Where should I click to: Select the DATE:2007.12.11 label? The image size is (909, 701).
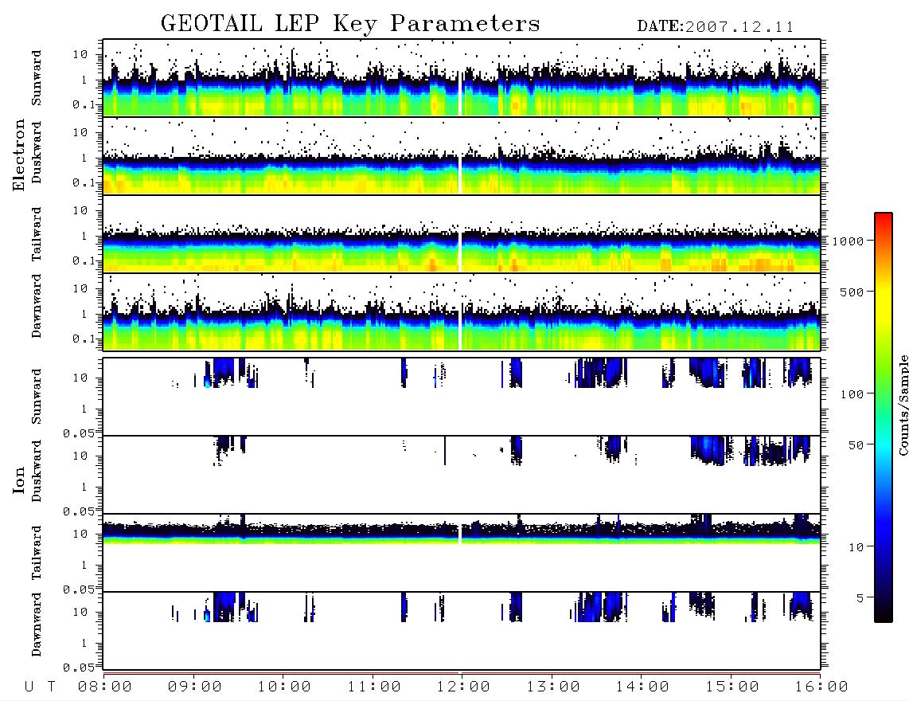click(716, 27)
